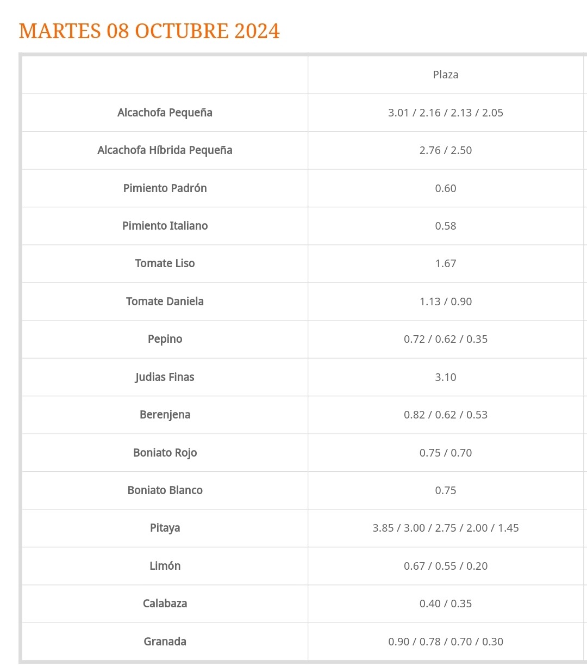Screen dimensions: 587x665
Task: Click the Pepino row label
Action: click(x=165, y=339)
